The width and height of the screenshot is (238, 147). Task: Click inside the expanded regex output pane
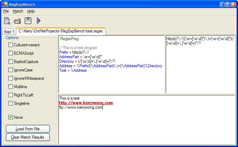[200, 64]
